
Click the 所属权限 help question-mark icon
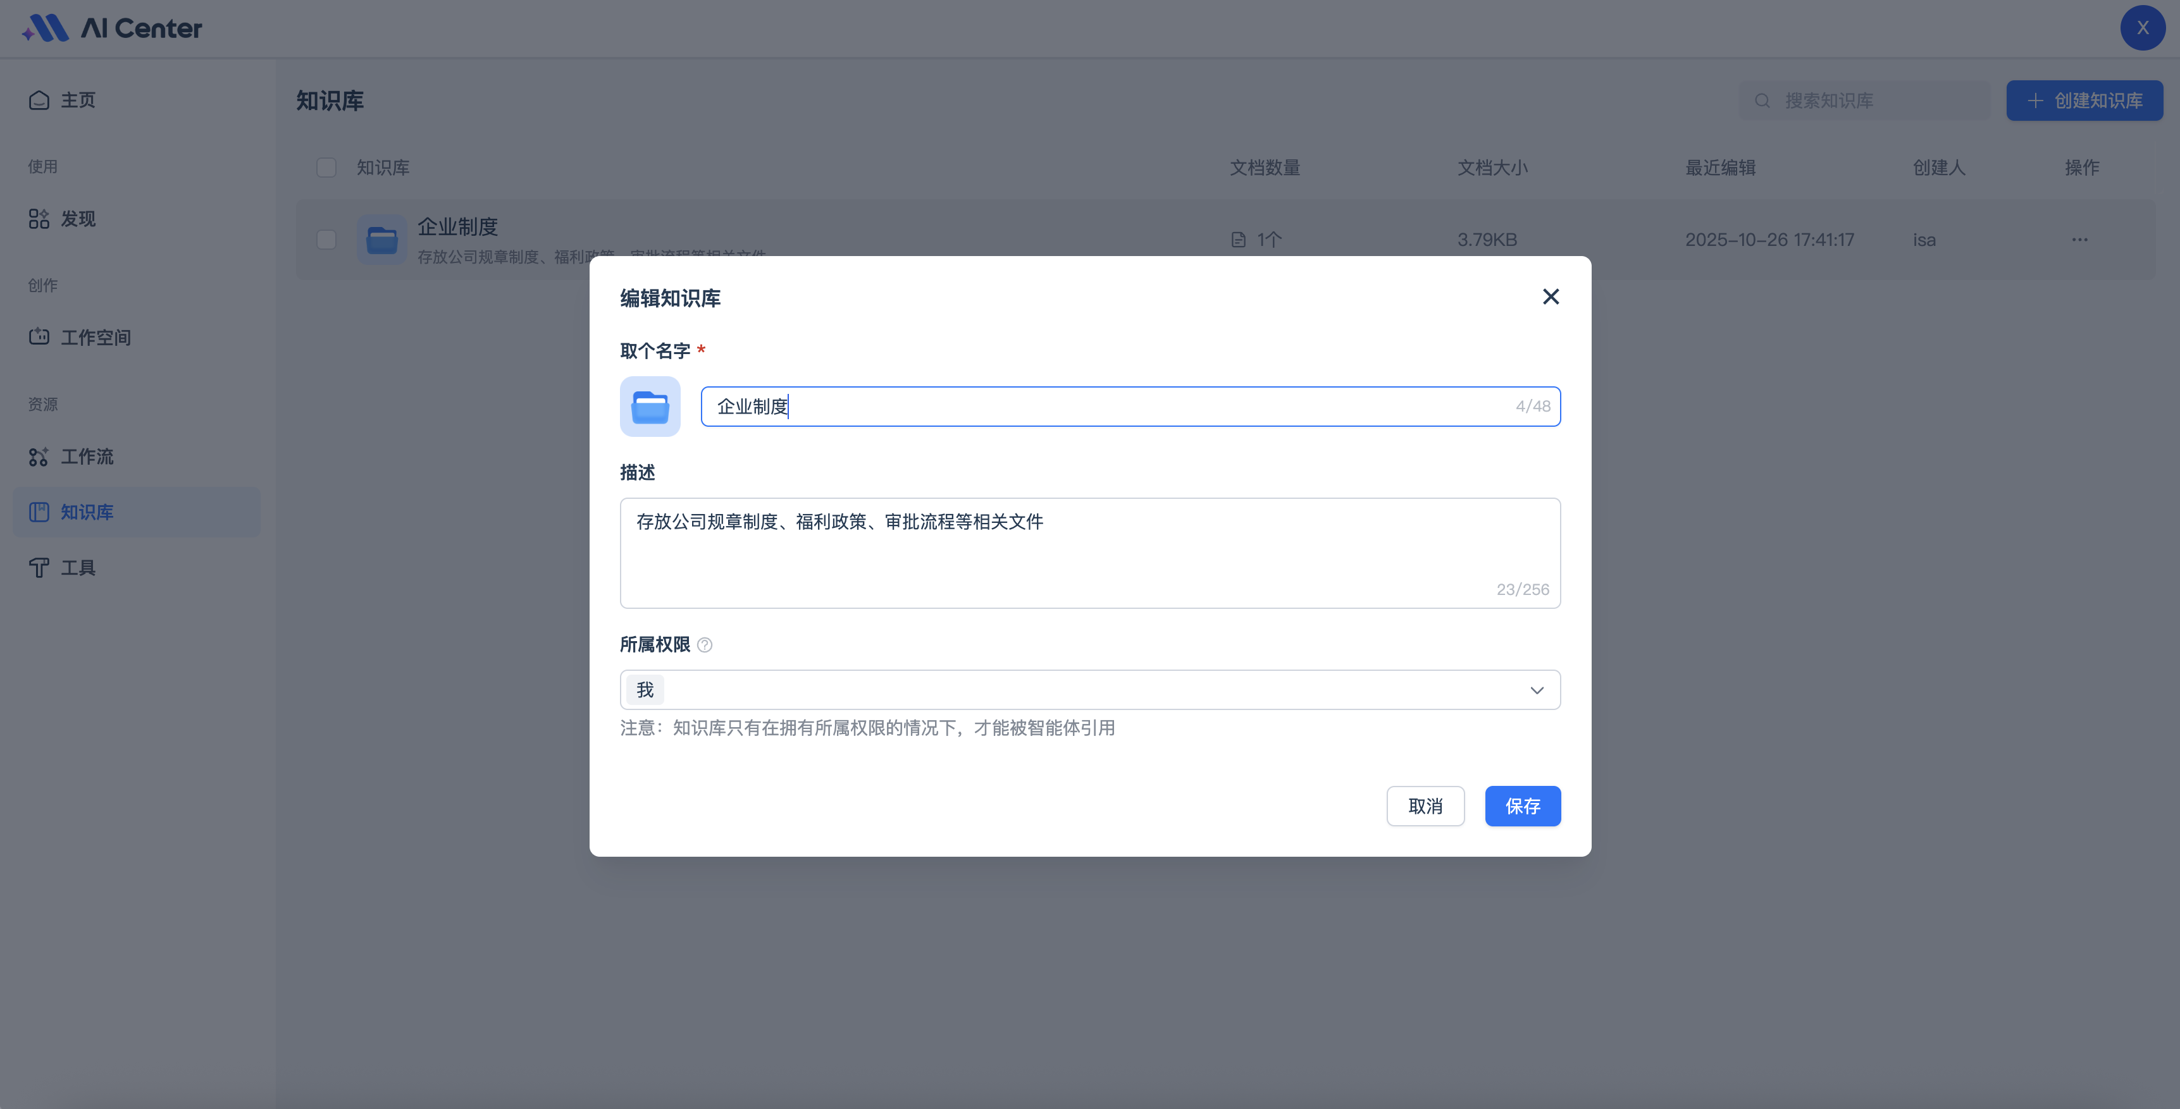[x=704, y=646]
